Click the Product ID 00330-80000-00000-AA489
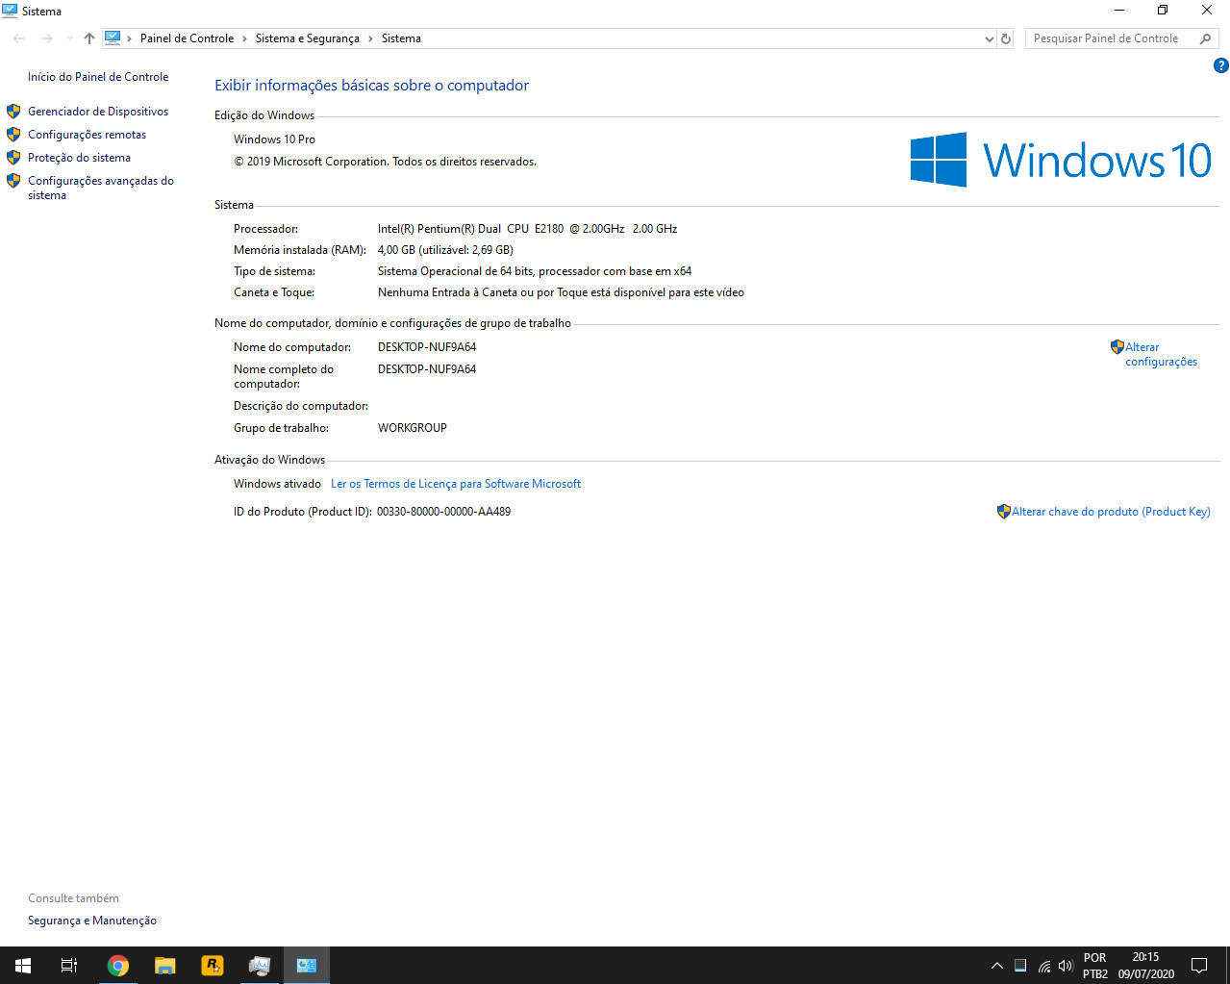The width and height of the screenshot is (1230, 984). pyautogui.click(x=443, y=512)
